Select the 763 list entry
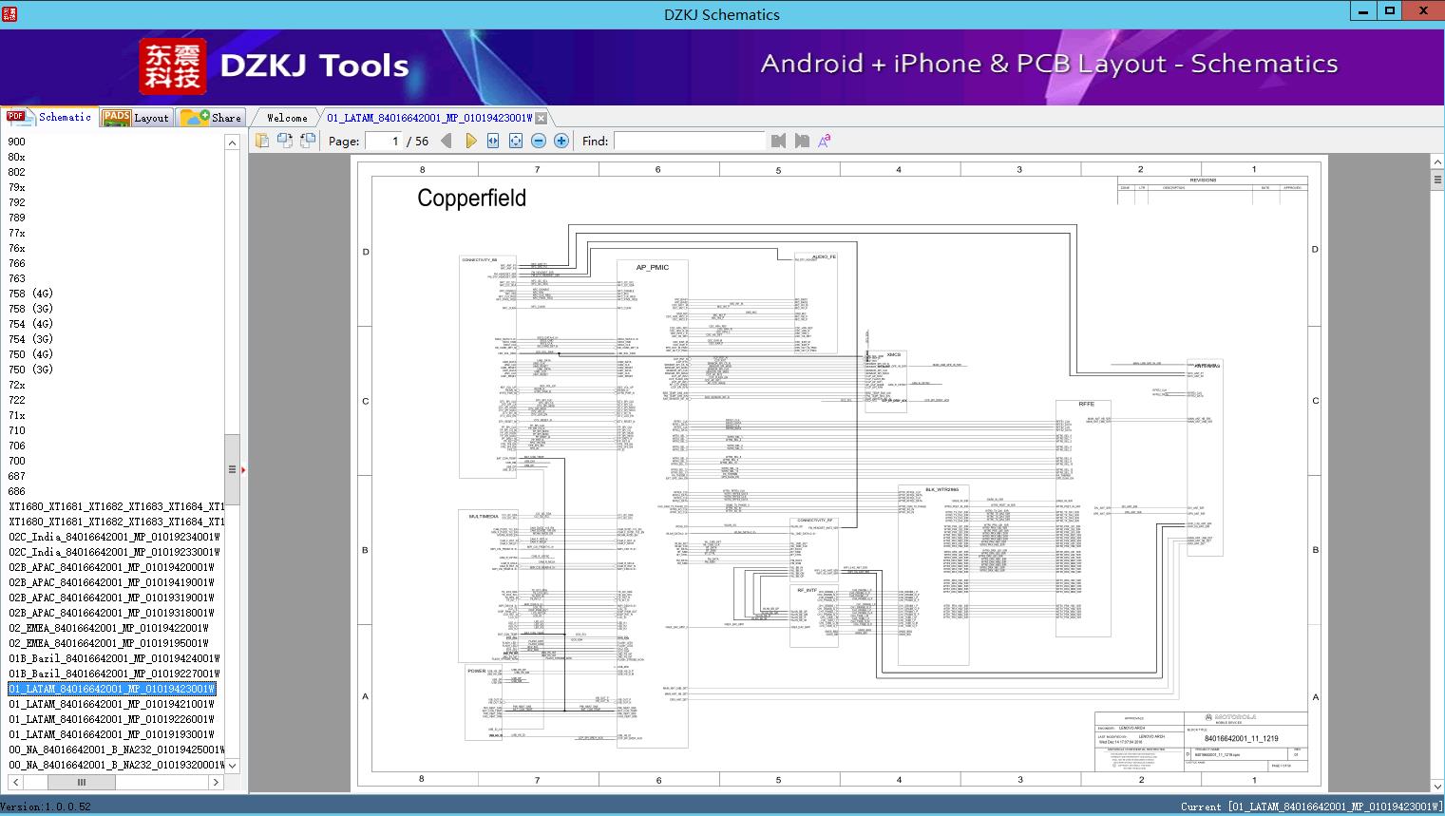Screen dimensions: 1445x816 click(17, 278)
